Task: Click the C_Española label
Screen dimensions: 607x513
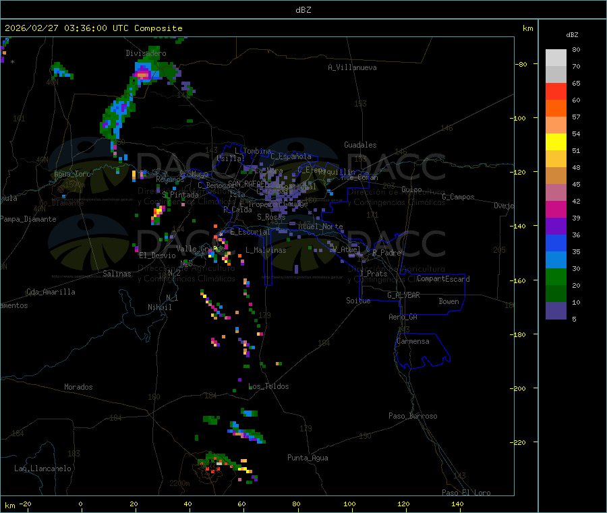Action: tap(291, 156)
